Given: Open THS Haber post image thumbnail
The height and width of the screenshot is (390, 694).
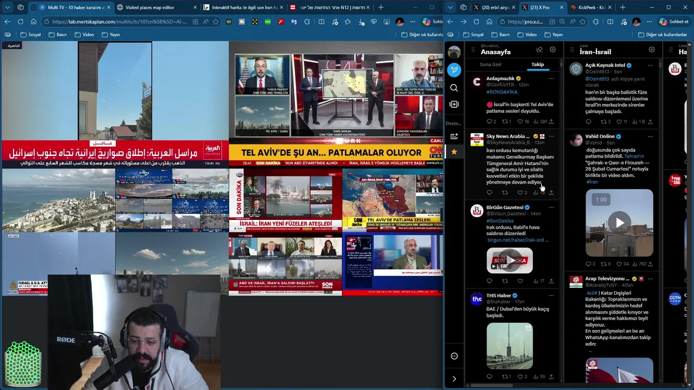Looking at the screenshot, I should (510, 346).
